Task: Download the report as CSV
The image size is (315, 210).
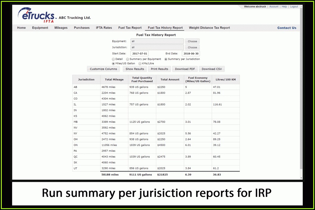Action: (212, 69)
